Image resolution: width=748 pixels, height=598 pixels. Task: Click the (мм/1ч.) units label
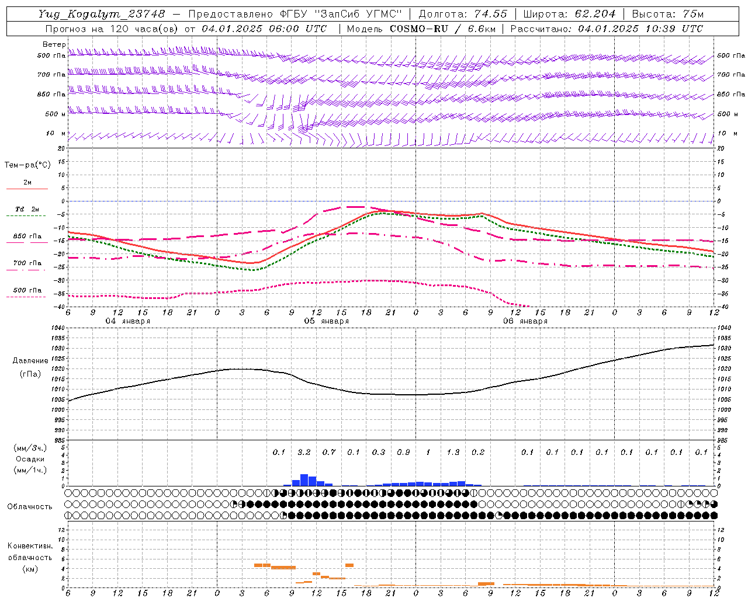[30, 470]
